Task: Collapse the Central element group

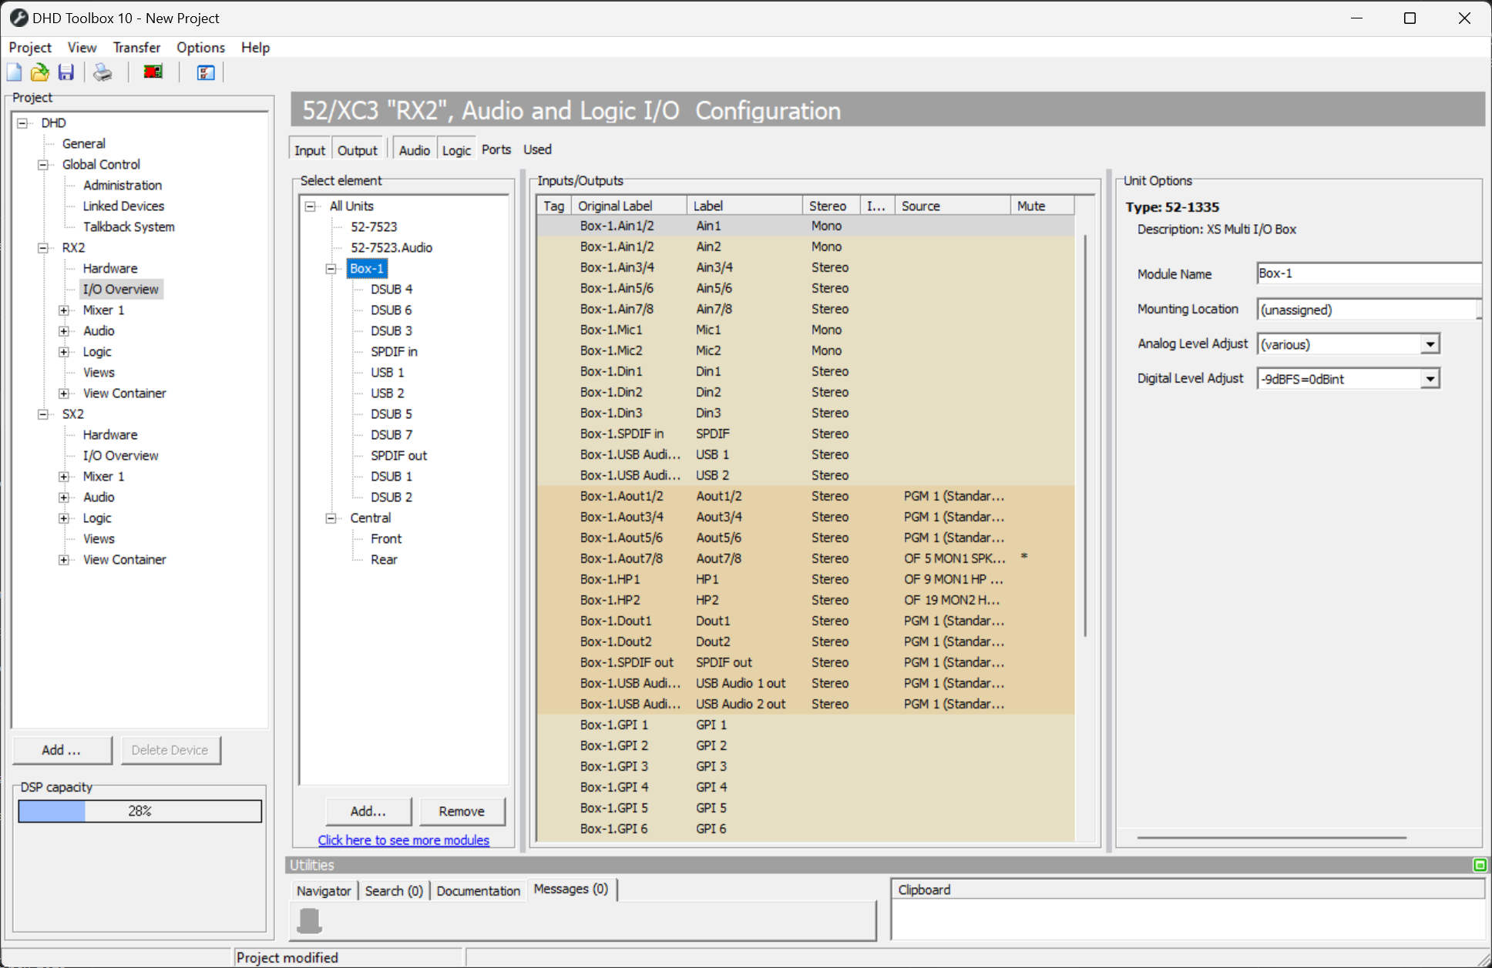Action: (x=331, y=517)
